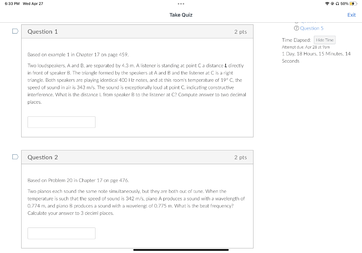Click the Question 2 heading
362x253 pixels.
[42, 157]
